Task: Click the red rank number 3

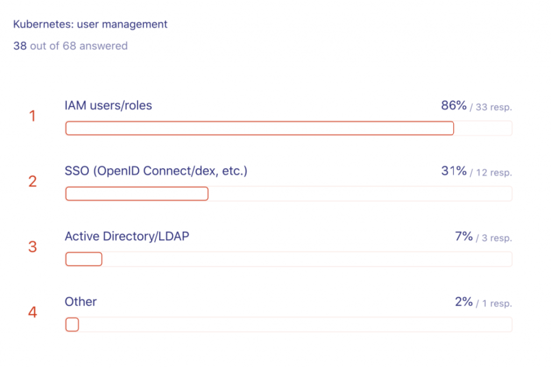Action: (32, 247)
